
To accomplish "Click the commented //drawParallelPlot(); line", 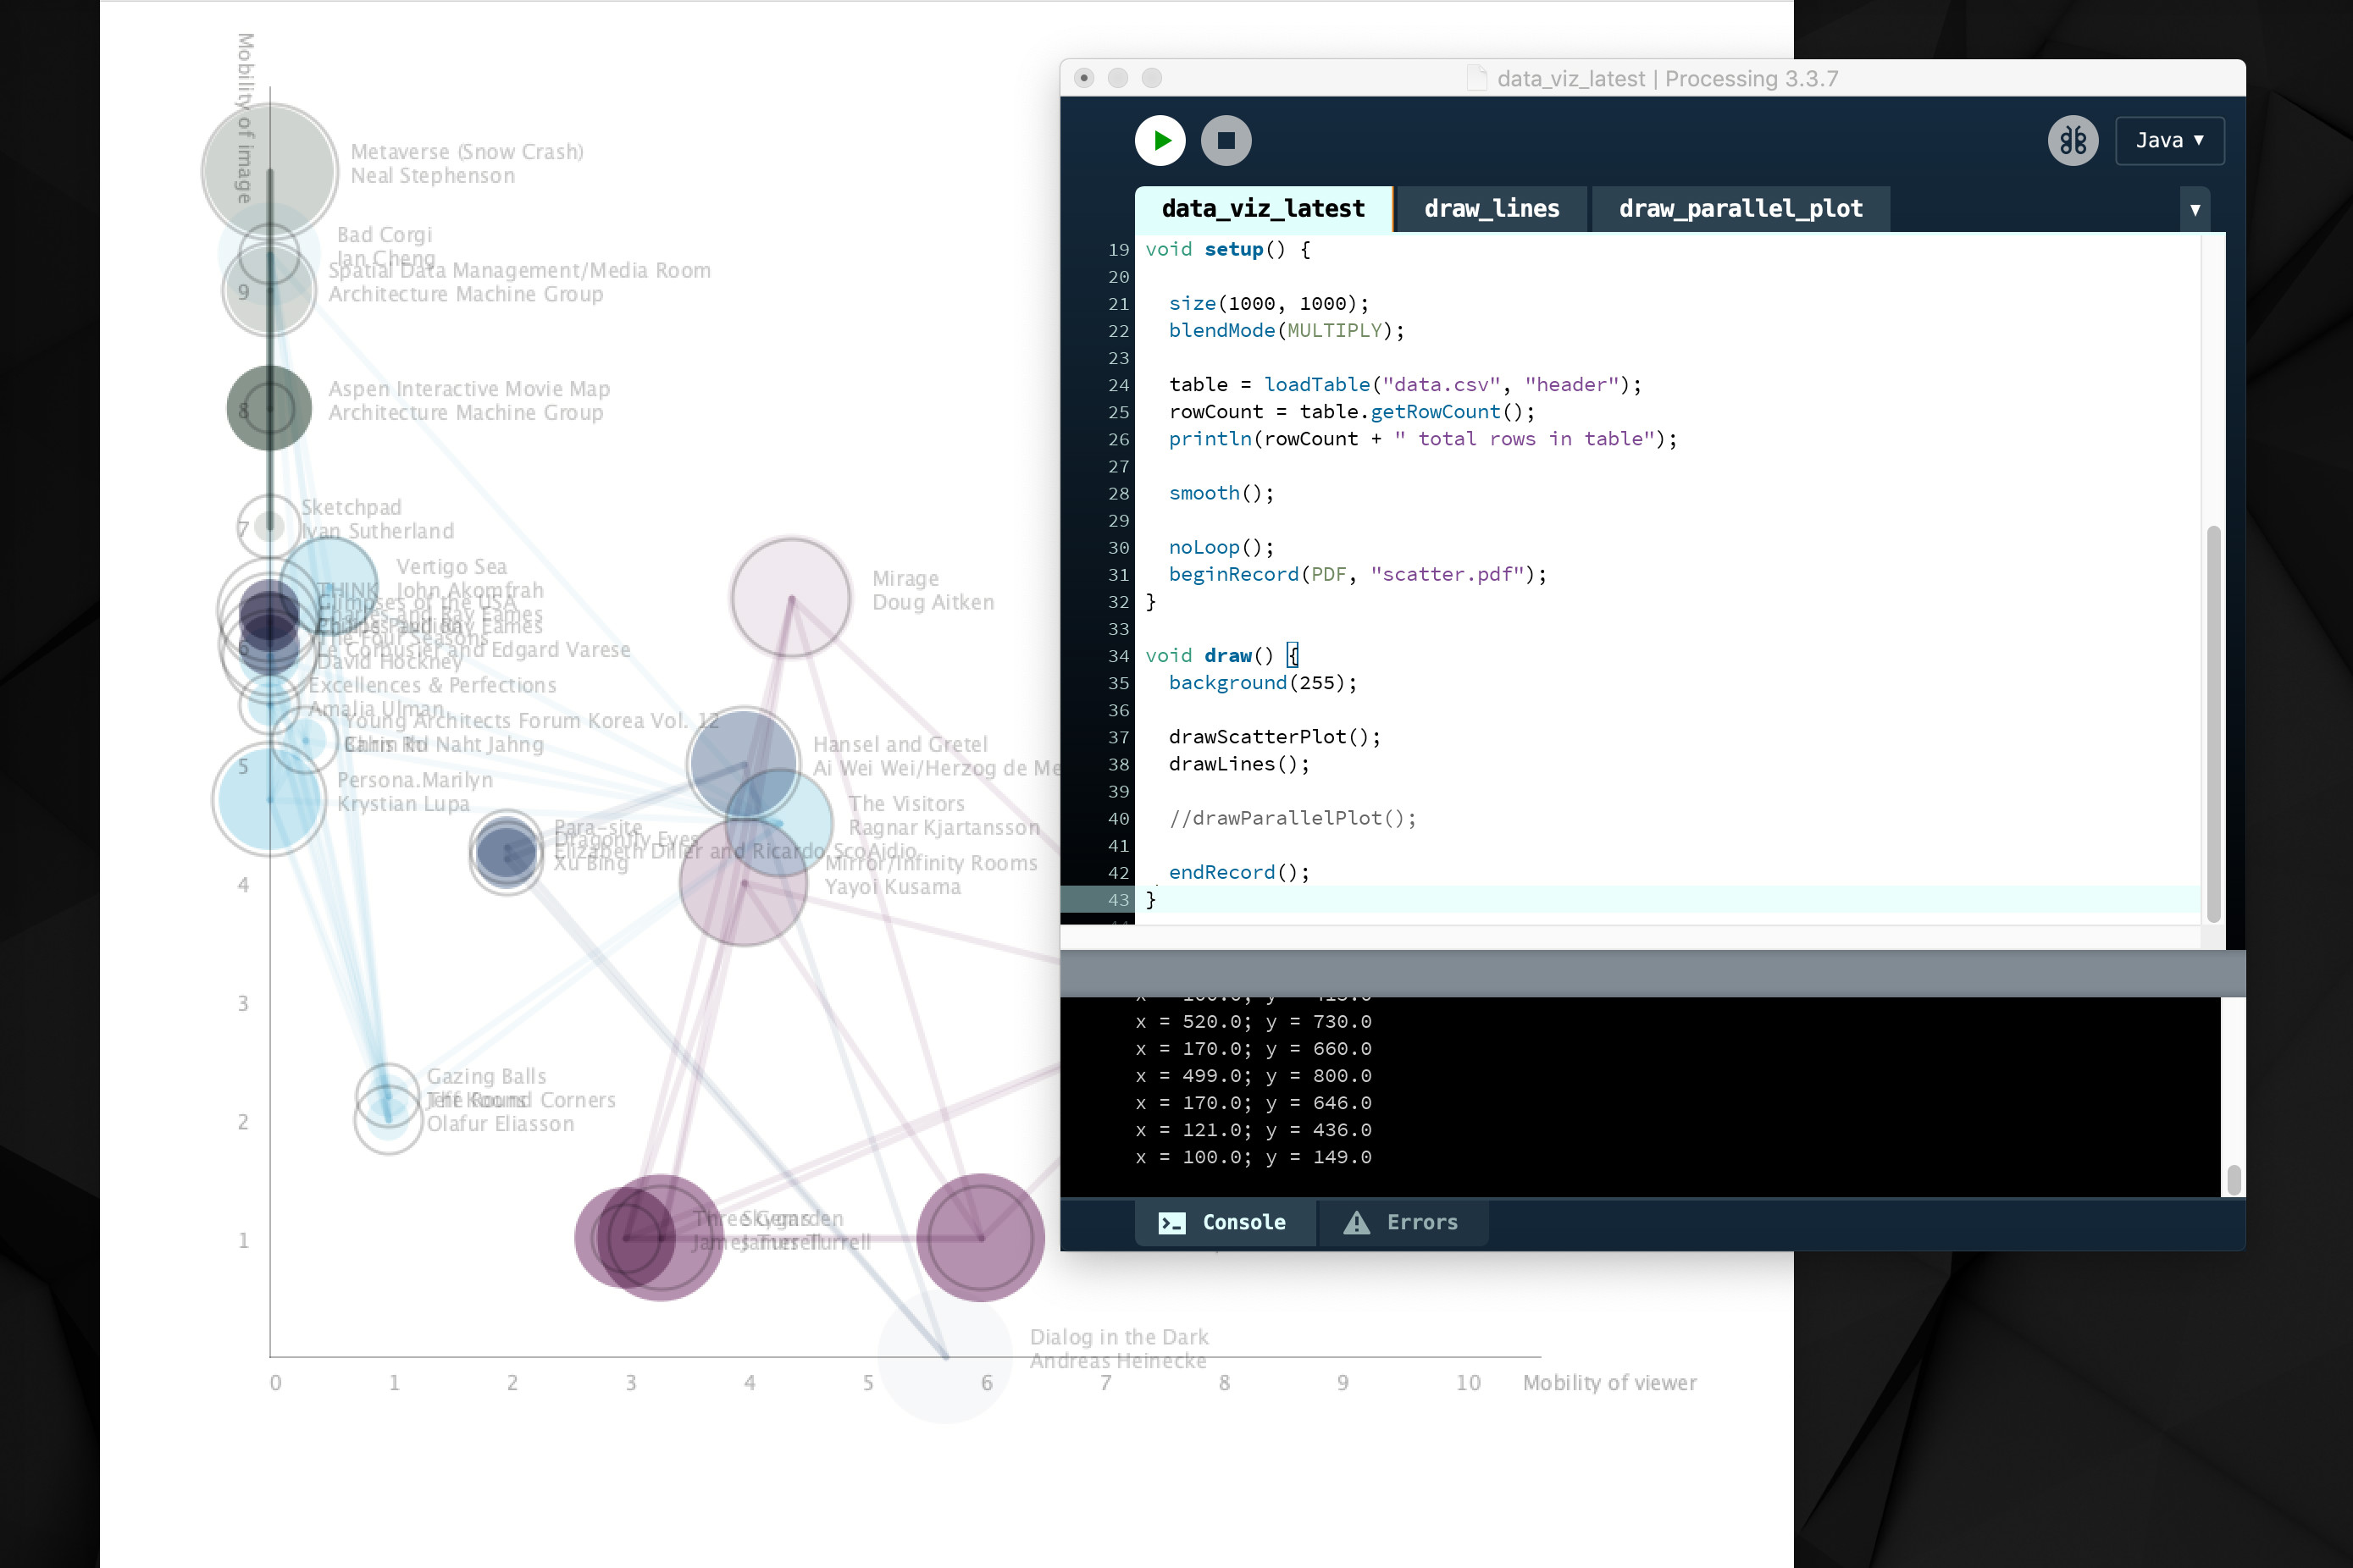I will tap(1293, 818).
